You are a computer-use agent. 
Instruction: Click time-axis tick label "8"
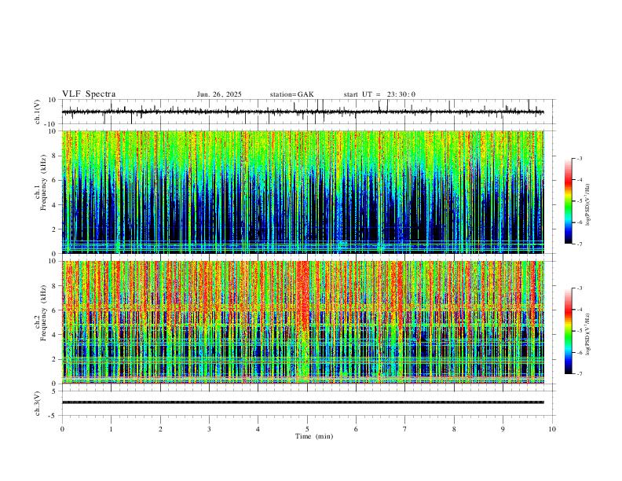click(x=454, y=429)
